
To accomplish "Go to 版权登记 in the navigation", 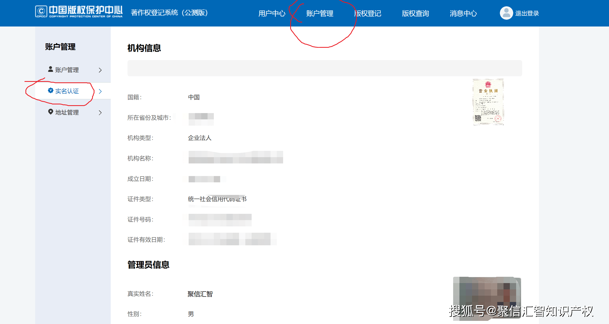I will [368, 13].
